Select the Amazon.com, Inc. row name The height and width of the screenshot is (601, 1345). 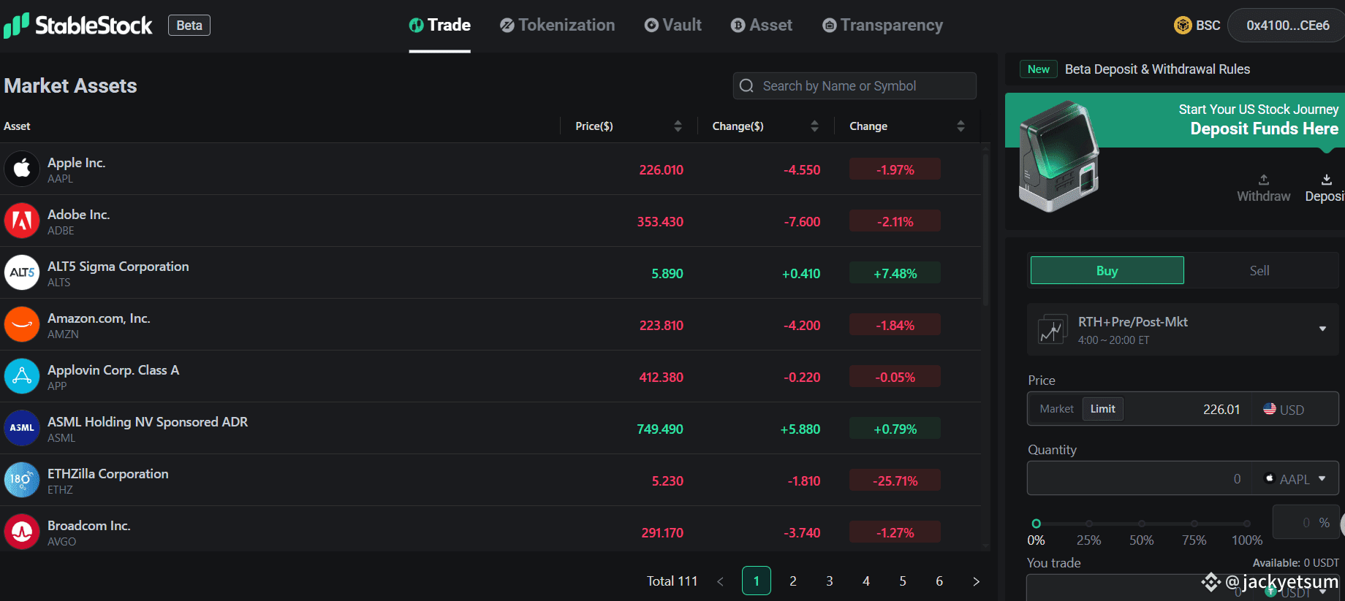[x=99, y=318]
